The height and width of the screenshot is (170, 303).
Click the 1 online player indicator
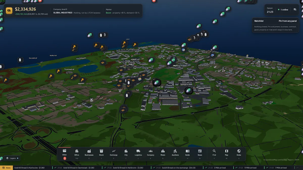(x=283, y=10)
